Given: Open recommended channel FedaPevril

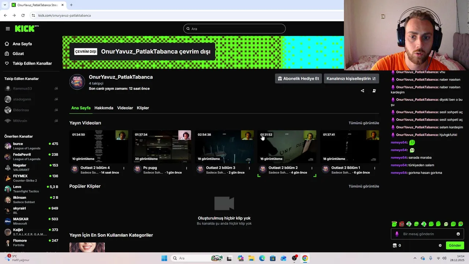Looking at the screenshot, I should point(31,157).
